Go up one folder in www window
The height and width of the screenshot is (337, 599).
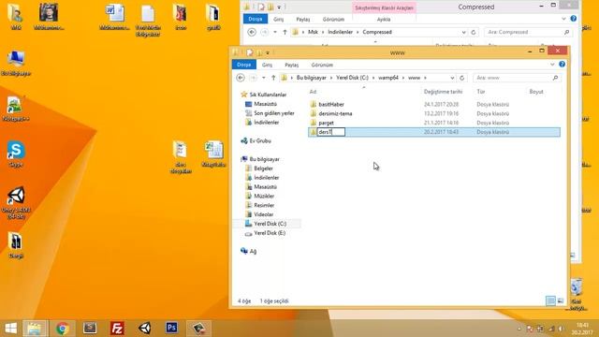[x=273, y=78]
